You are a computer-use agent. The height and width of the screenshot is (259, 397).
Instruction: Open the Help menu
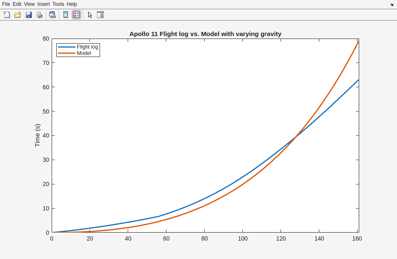(x=72, y=4)
